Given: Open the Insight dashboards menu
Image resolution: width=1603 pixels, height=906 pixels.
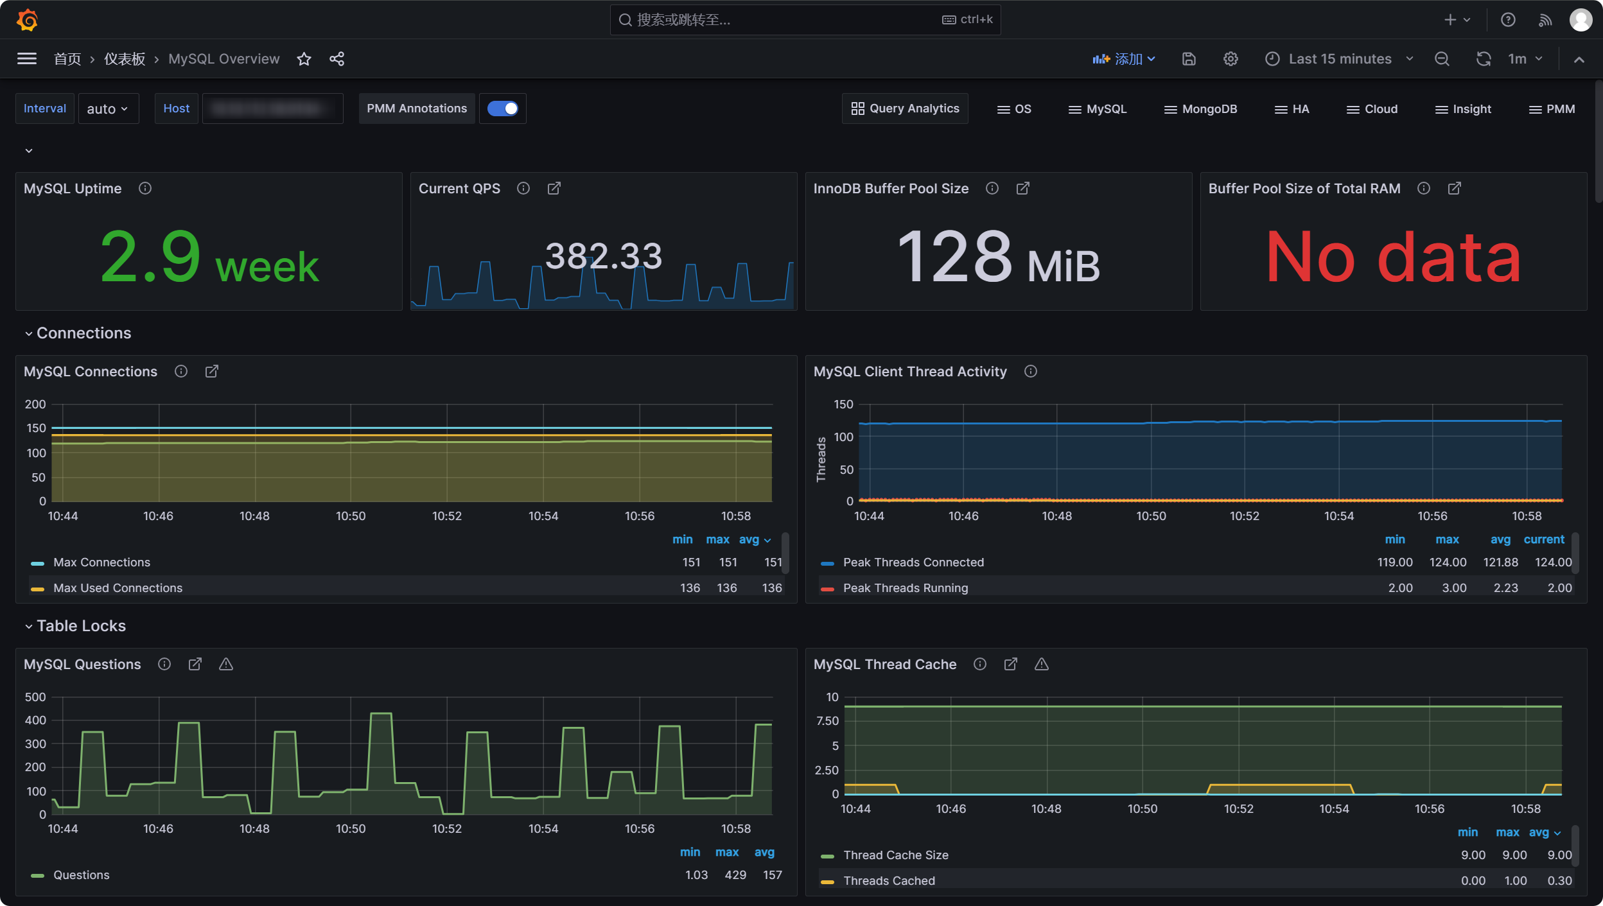Looking at the screenshot, I should [x=1463, y=109].
